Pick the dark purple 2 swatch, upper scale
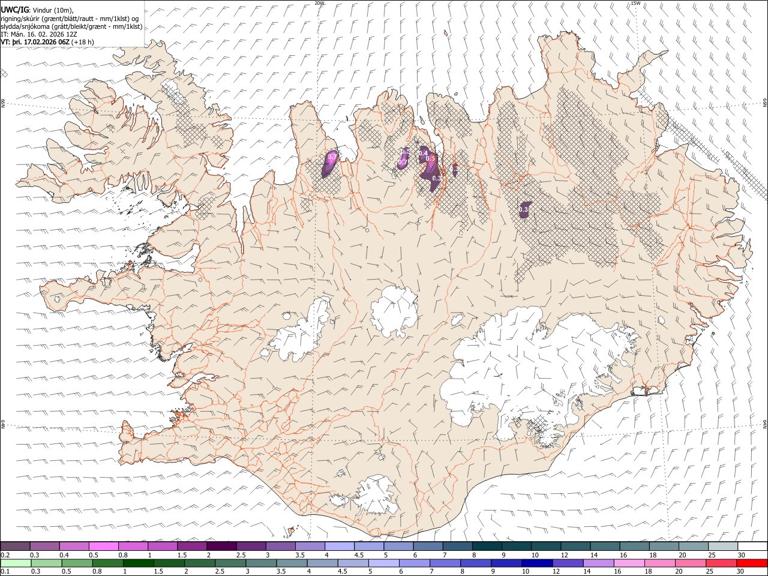Image resolution: width=768 pixels, height=576 pixels. pyautogui.click(x=221, y=546)
